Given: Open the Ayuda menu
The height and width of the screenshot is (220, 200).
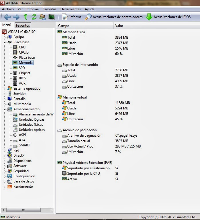Looking at the screenshot, I should (x=90, y=9).
